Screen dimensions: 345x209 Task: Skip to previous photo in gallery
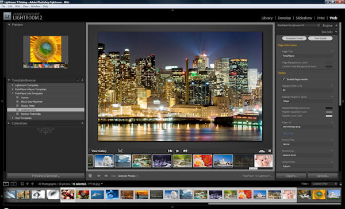click(170, 151)
